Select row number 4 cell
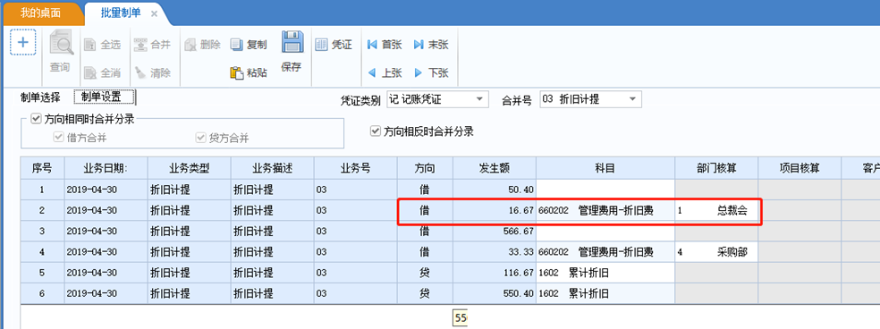 tap(42, 252)
